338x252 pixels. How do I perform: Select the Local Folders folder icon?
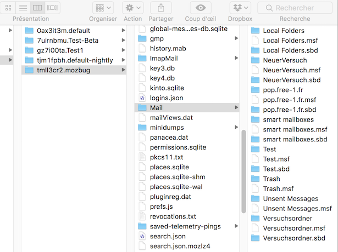point(256,31)
